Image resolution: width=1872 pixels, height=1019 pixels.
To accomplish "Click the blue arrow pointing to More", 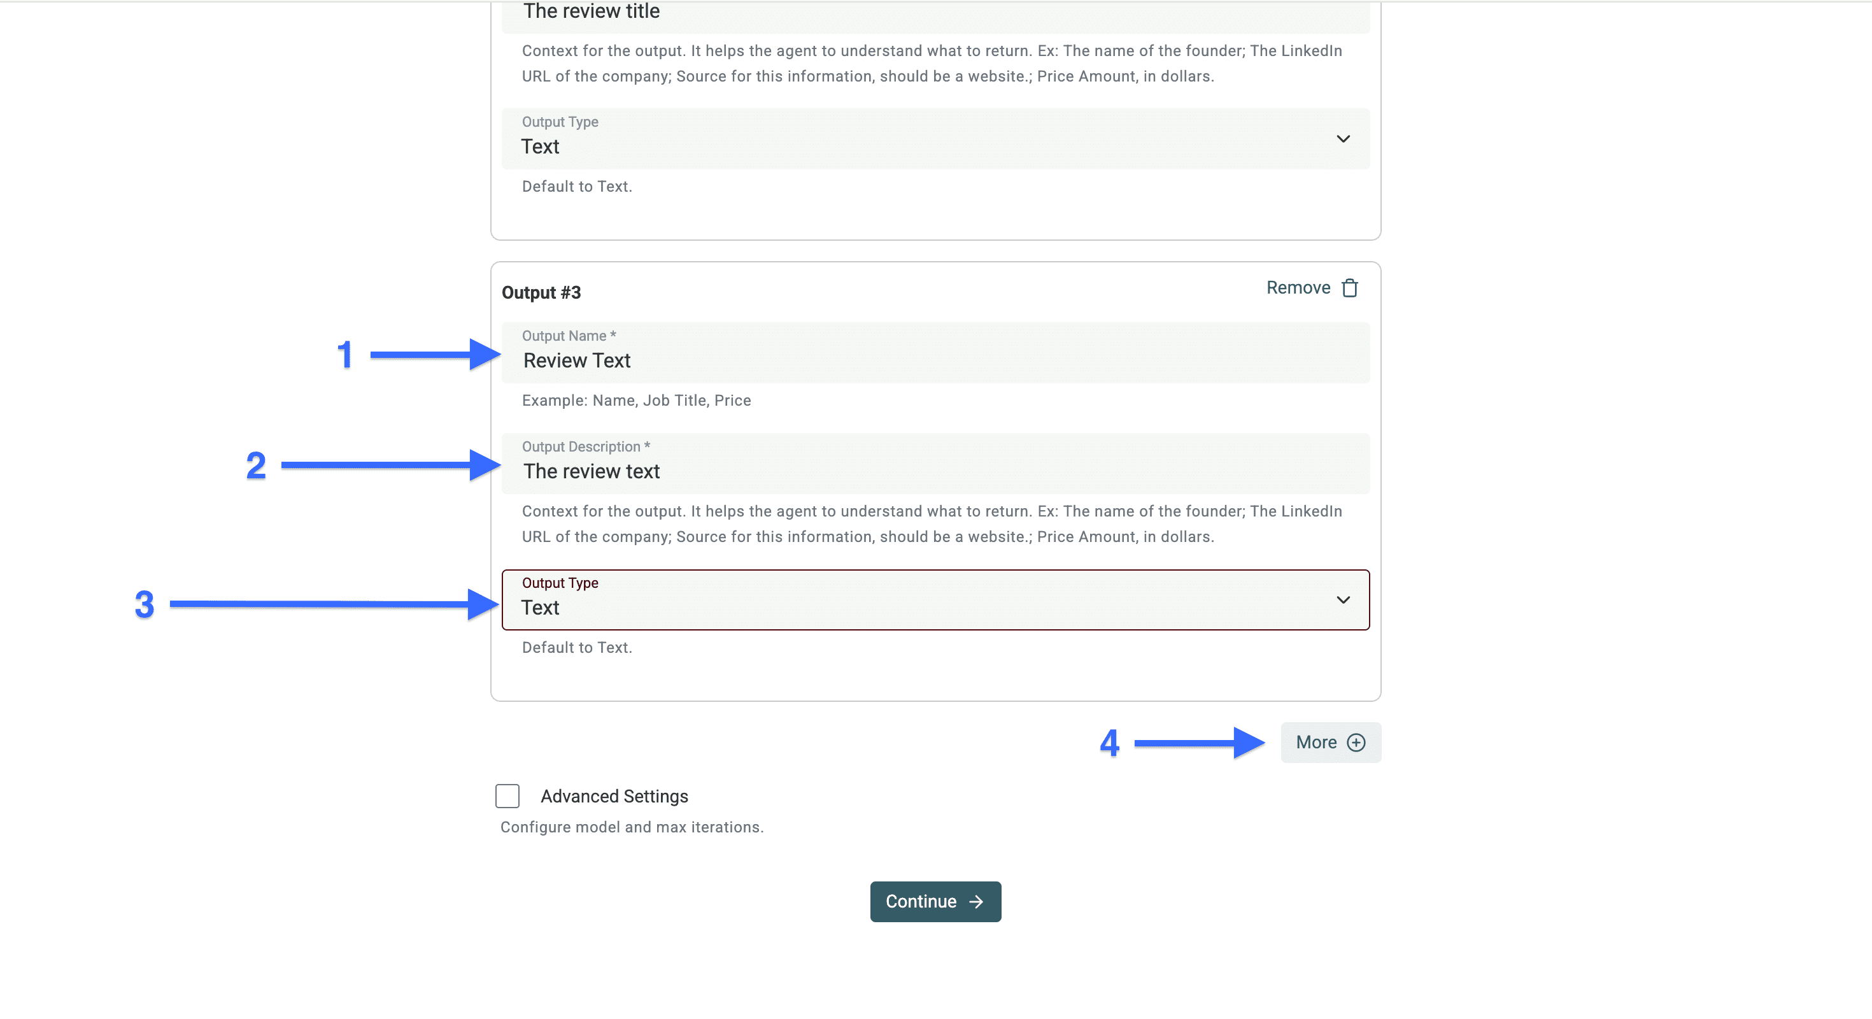I will [1199, 742].
